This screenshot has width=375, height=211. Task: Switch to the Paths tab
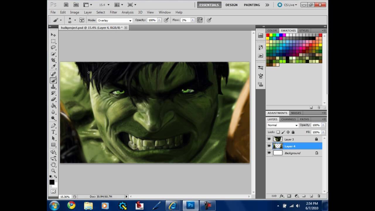click(x=304, y=119)
